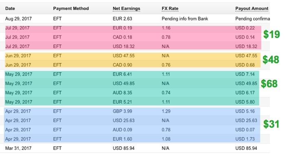Click the FX Rate column header
This screenshot has height=155, width=285.
coord(170,9)
